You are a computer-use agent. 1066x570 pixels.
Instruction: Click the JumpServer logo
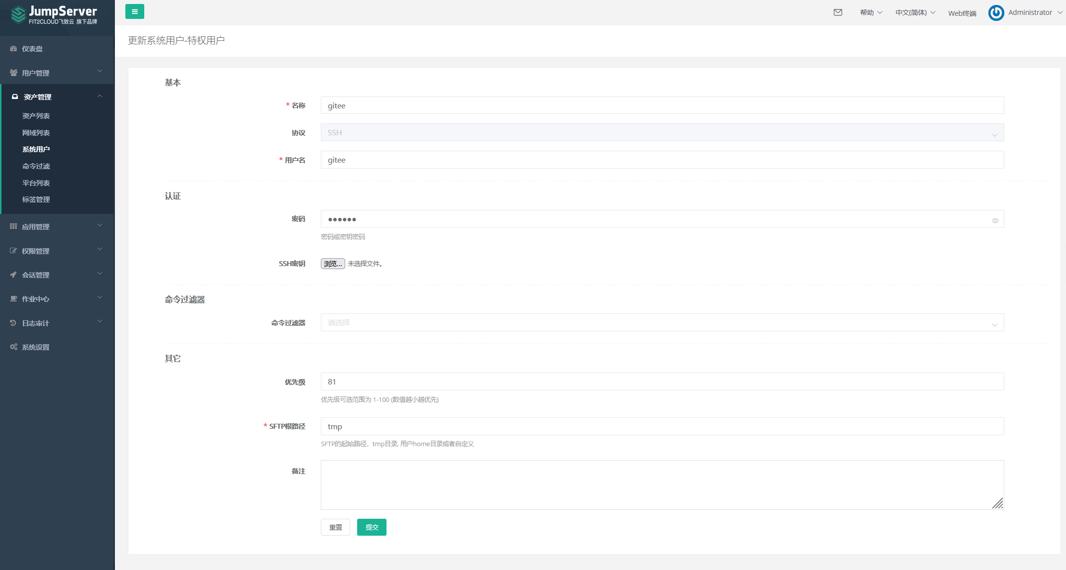pos(54,15)
